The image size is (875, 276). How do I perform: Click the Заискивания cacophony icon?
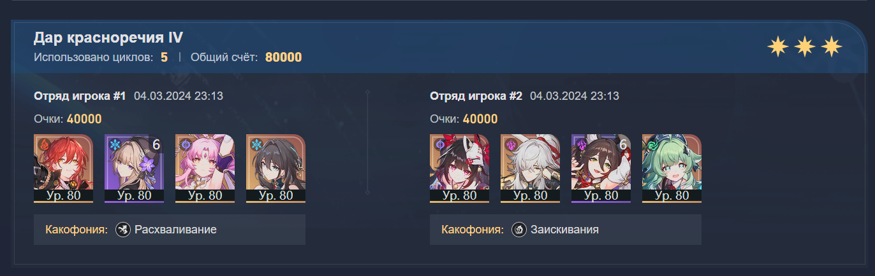coord(519,230)
